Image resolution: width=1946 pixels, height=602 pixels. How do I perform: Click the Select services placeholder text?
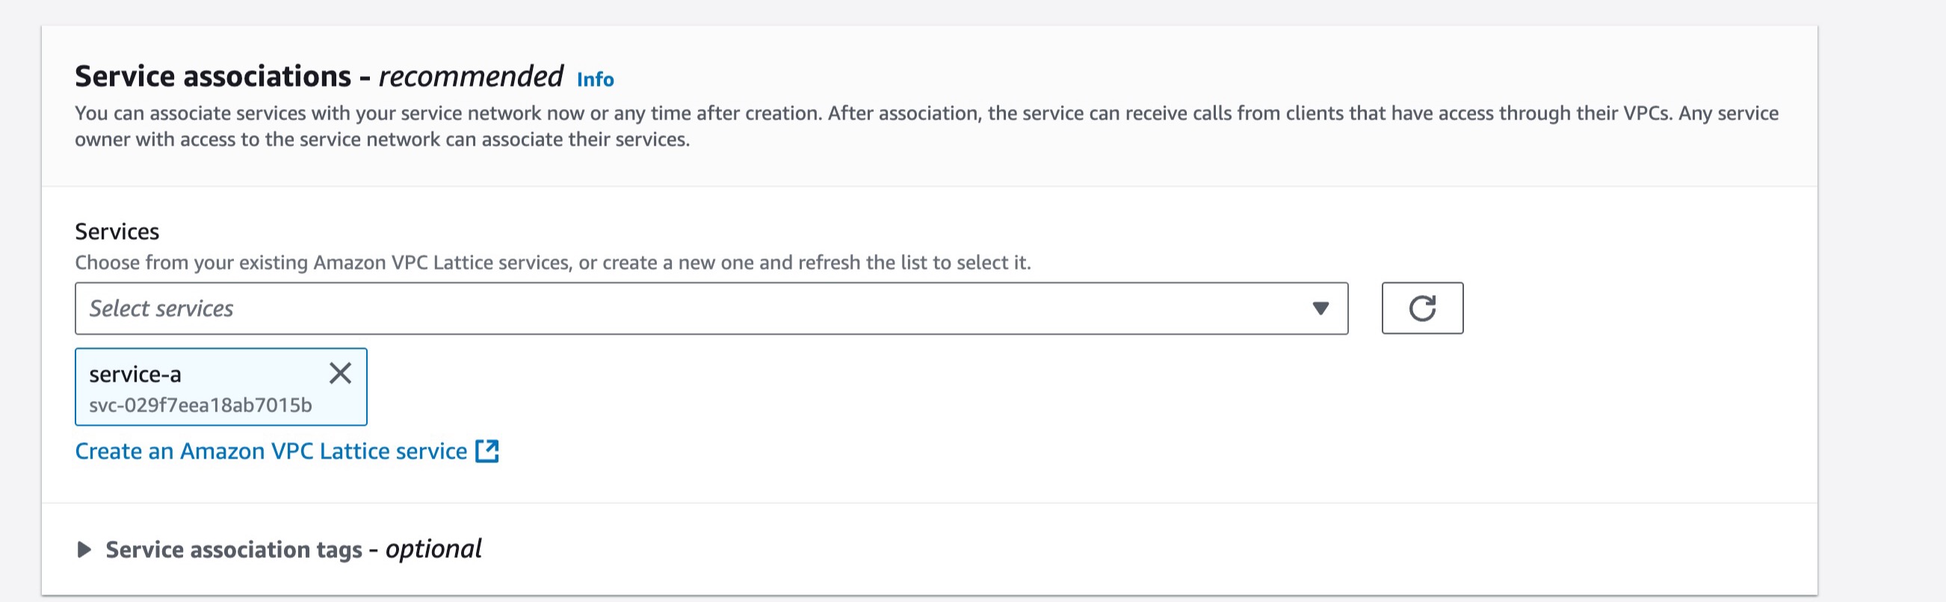[x=161, y=308]
